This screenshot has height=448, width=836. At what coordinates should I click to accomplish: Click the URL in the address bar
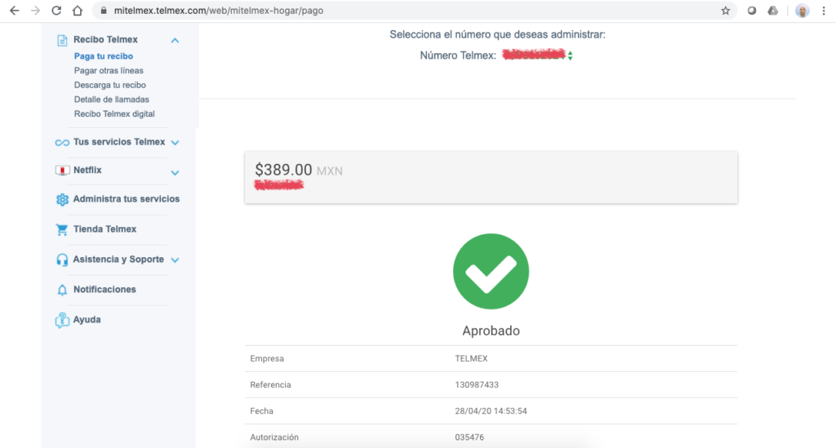tap(219, 11)
